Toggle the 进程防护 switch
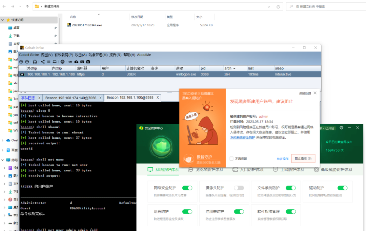The width and height of the screenshot is (366, 231). coord(187,212)
